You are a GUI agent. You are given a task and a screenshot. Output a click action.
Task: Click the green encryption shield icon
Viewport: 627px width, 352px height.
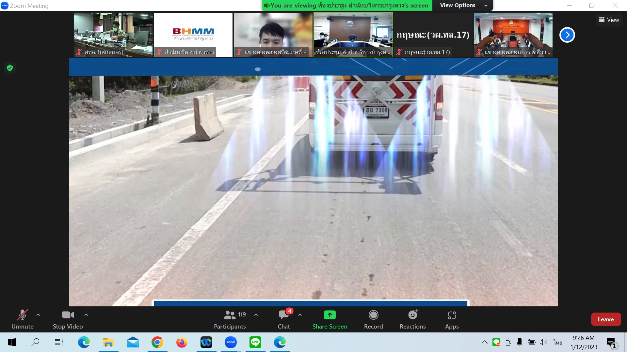10,68
